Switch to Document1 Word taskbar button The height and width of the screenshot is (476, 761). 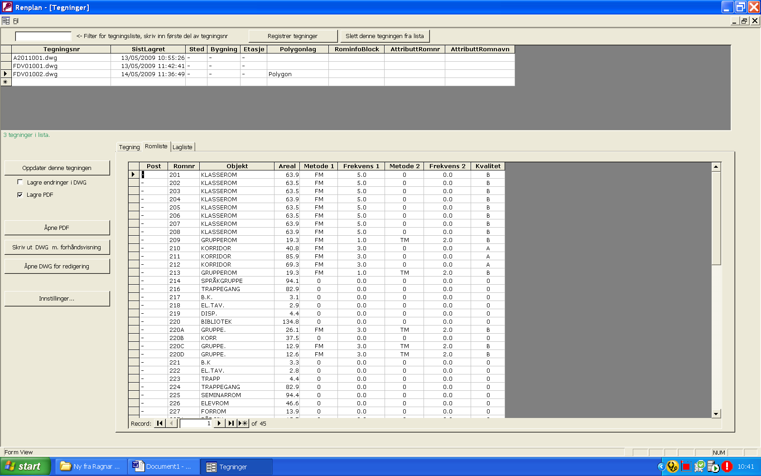tap(164, 466)
